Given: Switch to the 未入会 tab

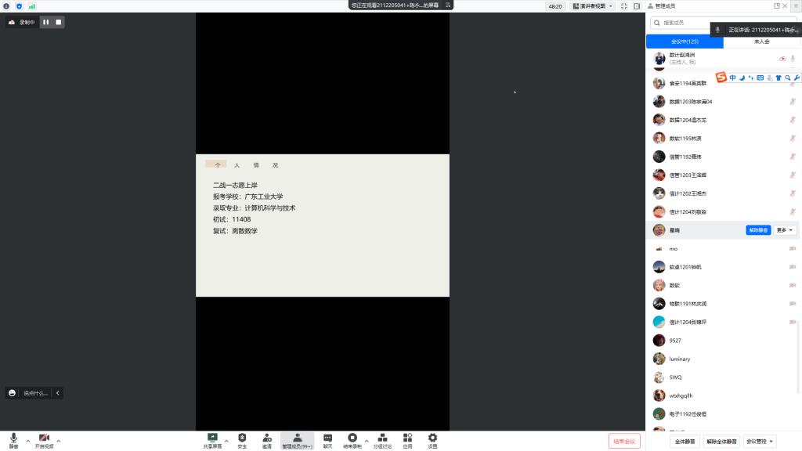Looking at the screenshot, I should [761, 41].
